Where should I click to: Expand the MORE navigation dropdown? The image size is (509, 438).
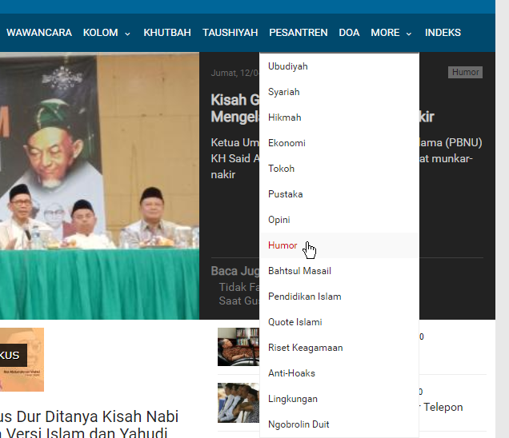coord(391,33)
